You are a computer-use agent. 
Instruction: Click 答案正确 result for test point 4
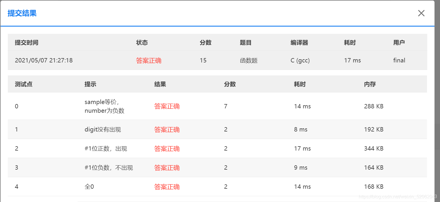click(x=167, y=186)
